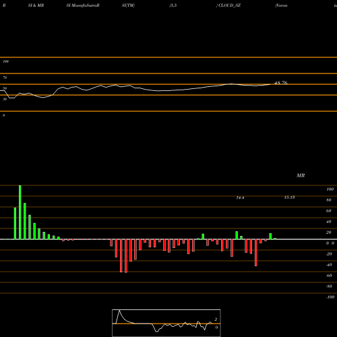Click the -60 label on MR right axis
This screenshot has height=337, width=337.
tap(329, 276)
